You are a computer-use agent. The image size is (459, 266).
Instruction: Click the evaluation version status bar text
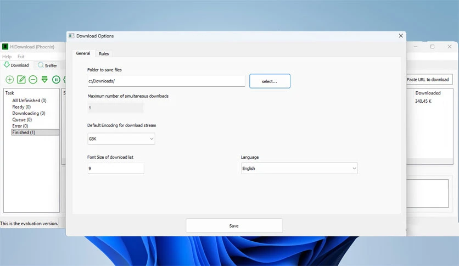pyautogui.click(x=29, y=224)
